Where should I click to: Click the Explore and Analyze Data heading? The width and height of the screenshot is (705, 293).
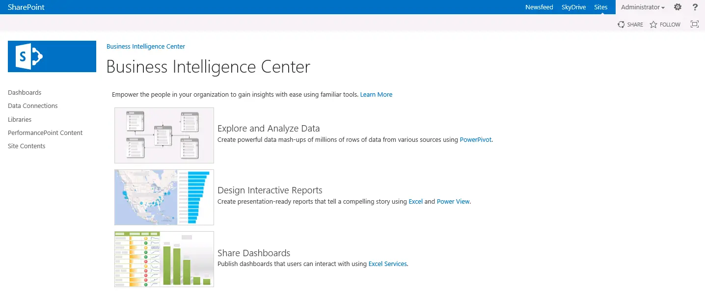(269, 128)
